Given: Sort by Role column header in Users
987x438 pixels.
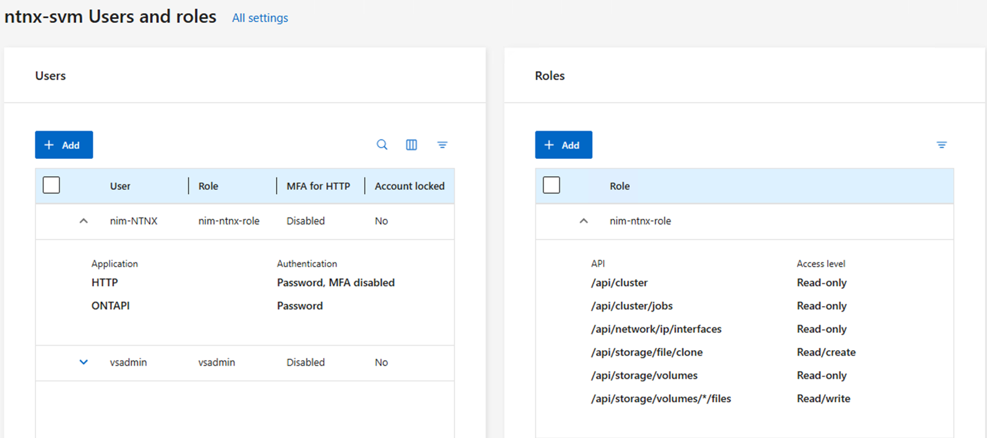Looking at the screenshot, I should pyautogui.click(x=209, y=186).
